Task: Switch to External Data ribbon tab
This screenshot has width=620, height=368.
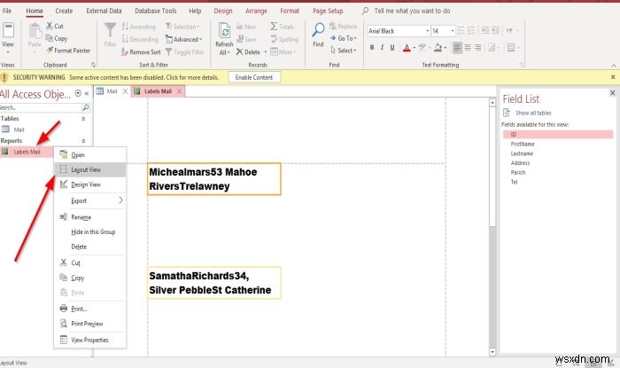Action: [104, 11]
